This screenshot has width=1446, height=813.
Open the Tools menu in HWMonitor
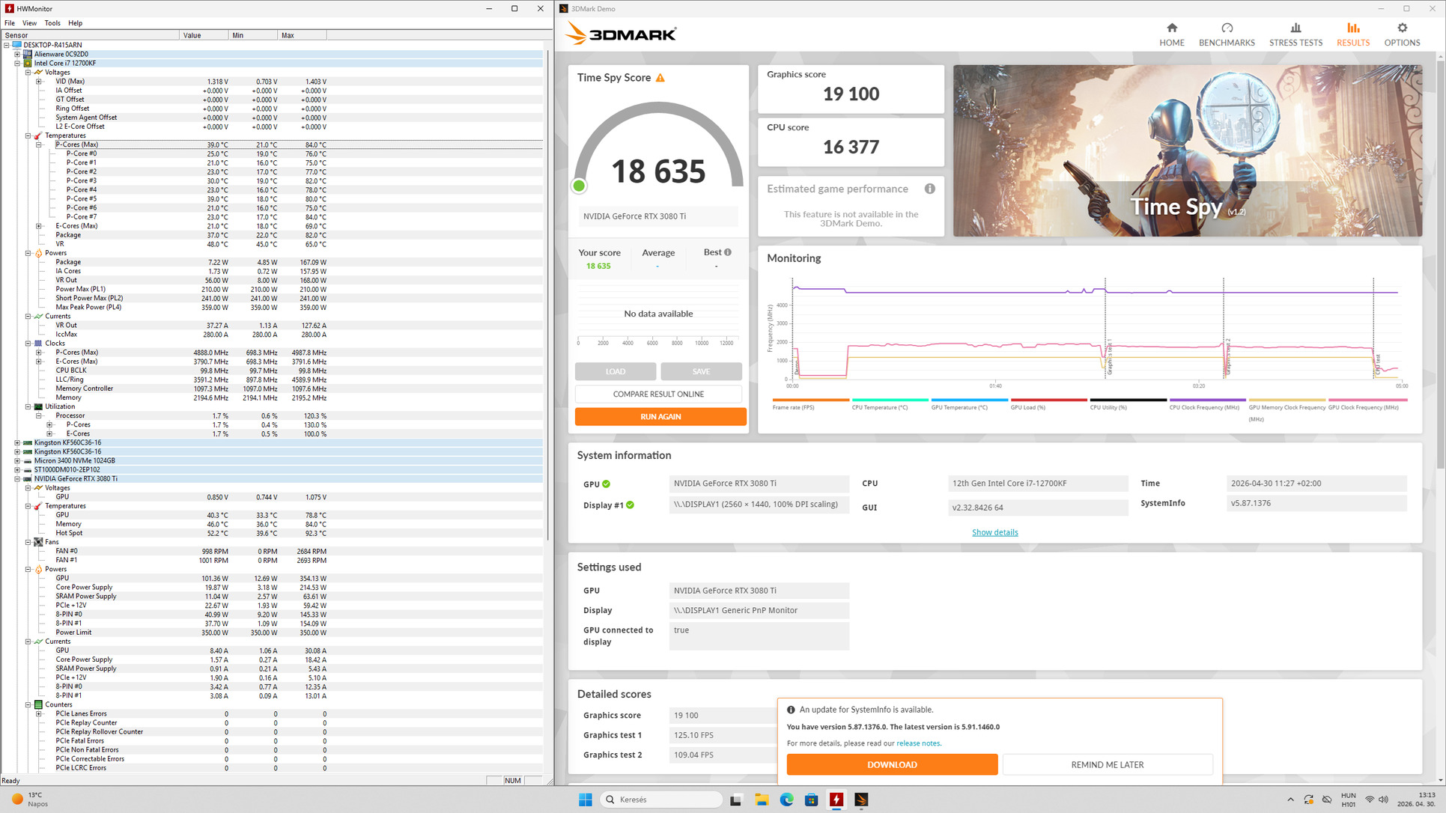click(52, 23)
